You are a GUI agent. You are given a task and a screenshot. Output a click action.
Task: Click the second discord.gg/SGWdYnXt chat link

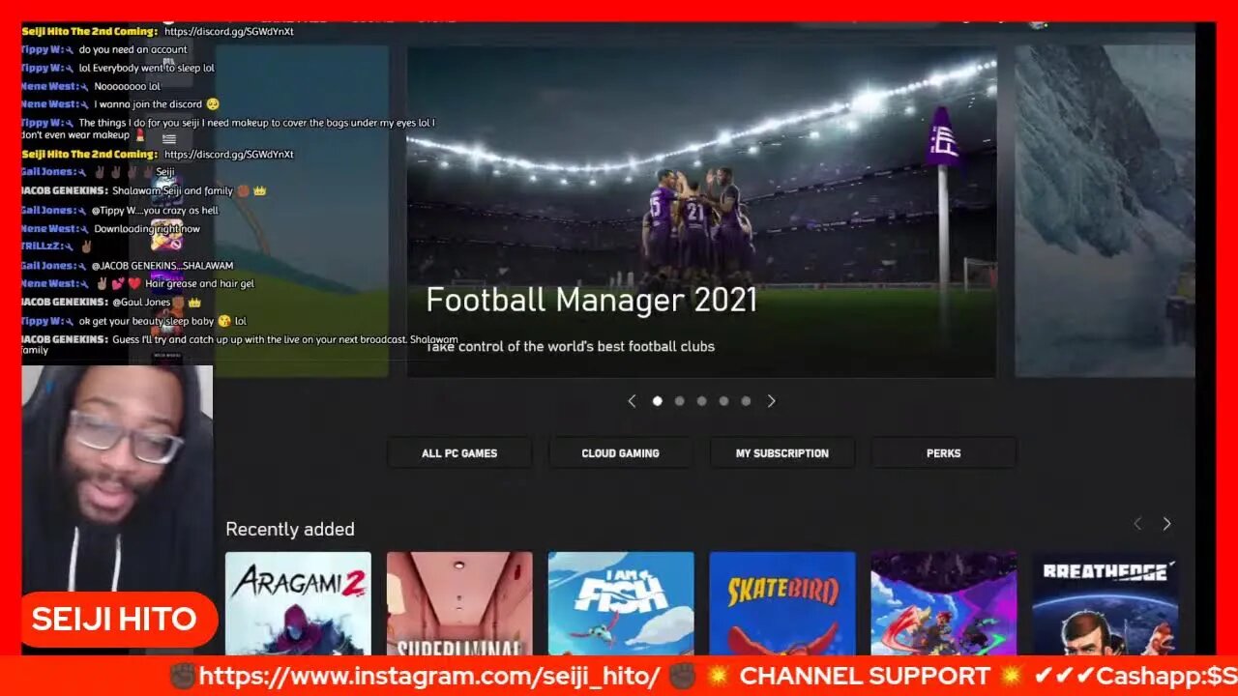[x=229, y=154]
